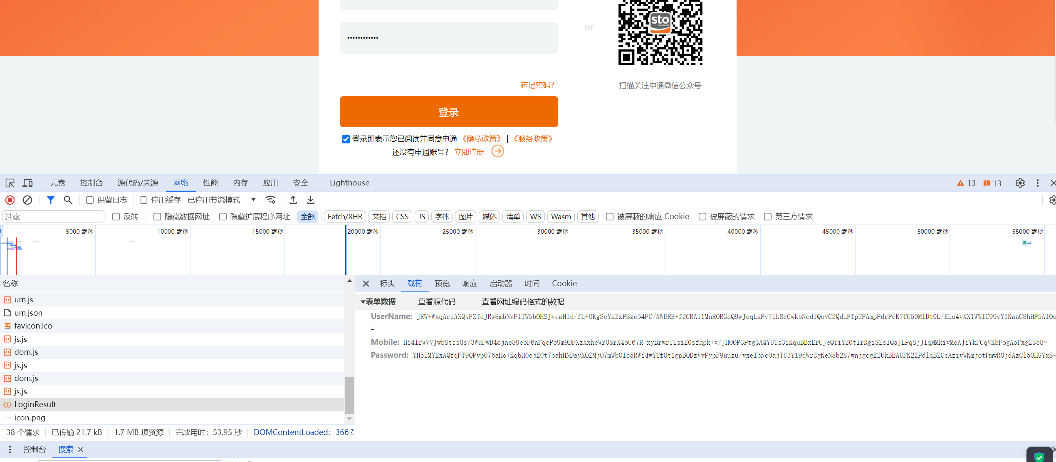Toggle the device toolbar icon
1056x462 pixels.
(x=28, y=183)
